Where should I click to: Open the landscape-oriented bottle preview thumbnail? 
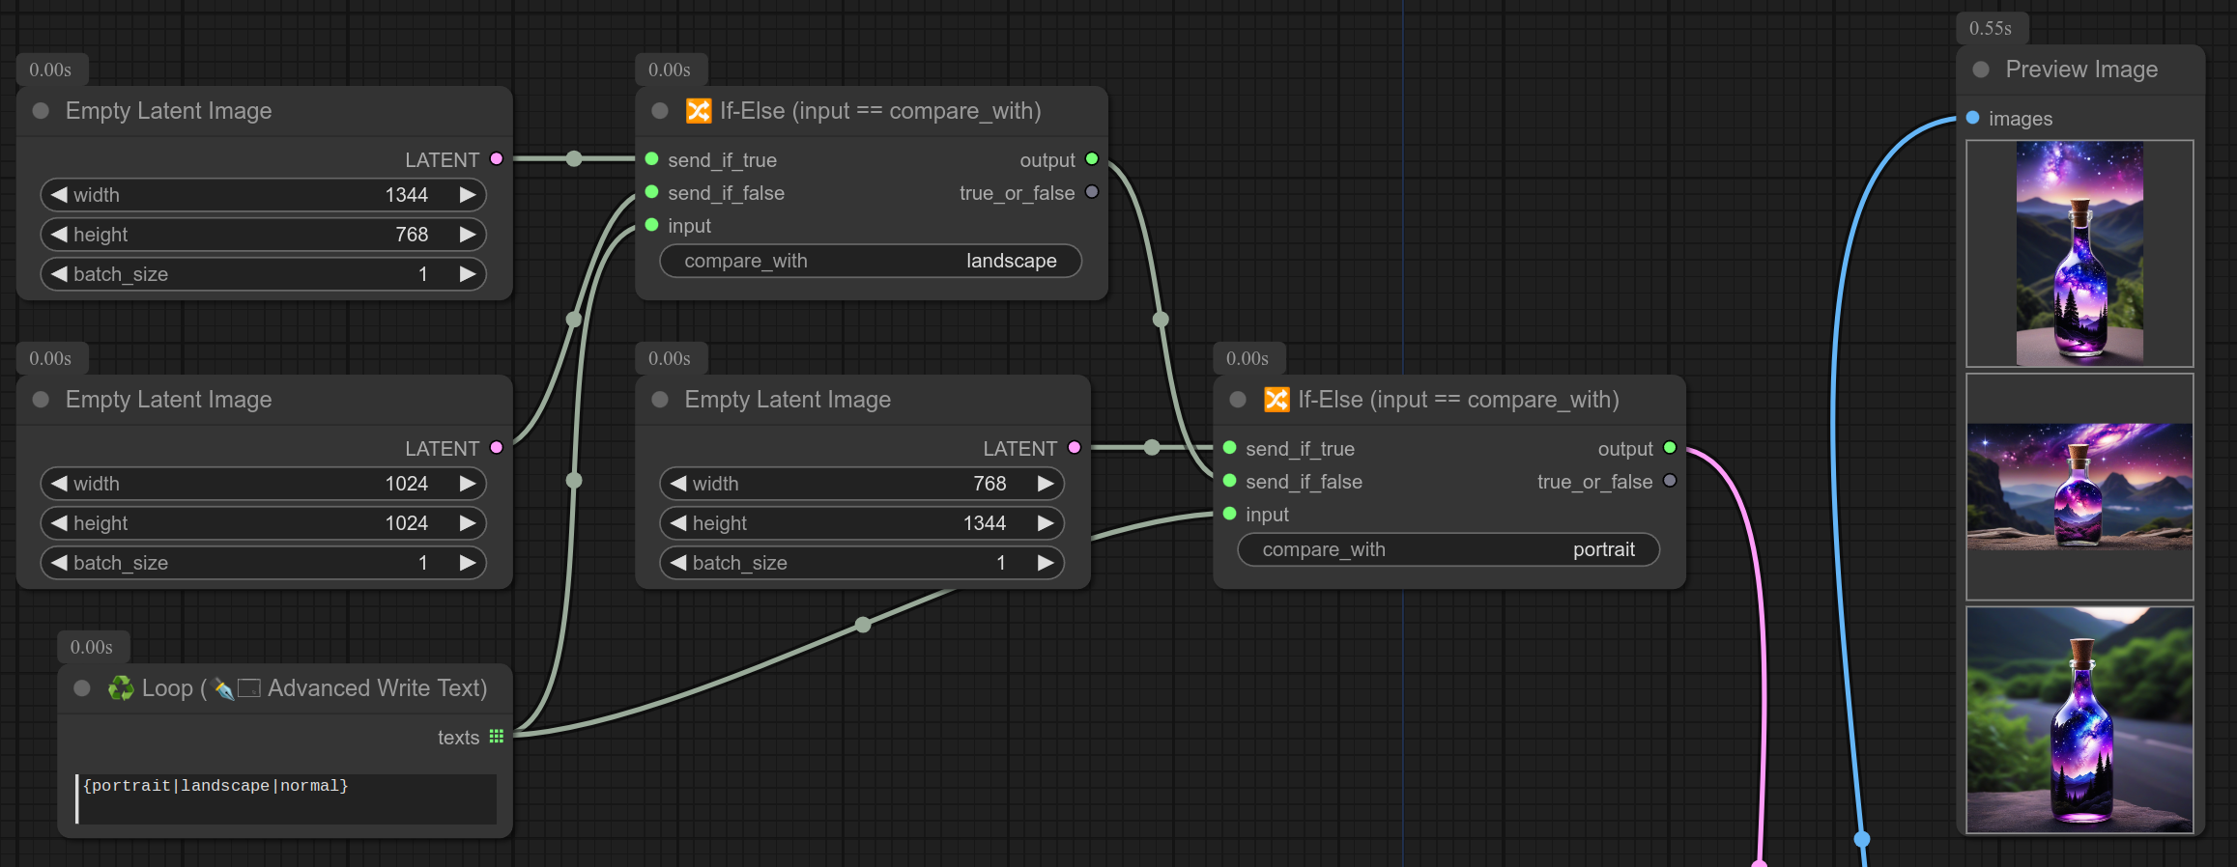pos(2079,487)
